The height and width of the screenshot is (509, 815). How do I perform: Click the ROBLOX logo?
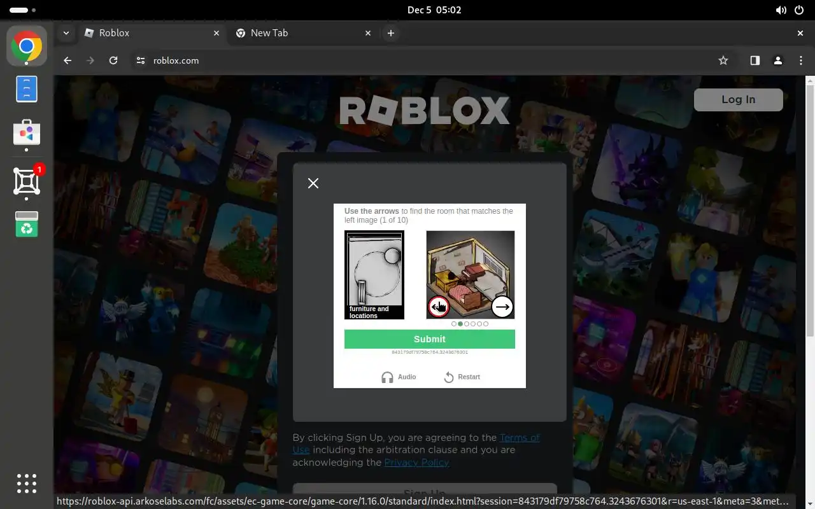click(x=425, y=111)
